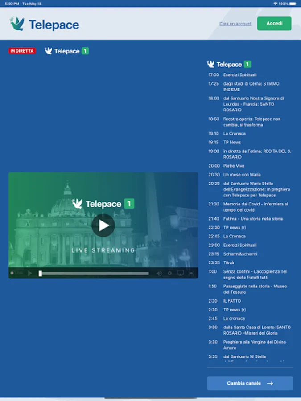Click the Wi-Fi icon in the status bar
Screen dimensions: 301x401
tap(276, 4)
